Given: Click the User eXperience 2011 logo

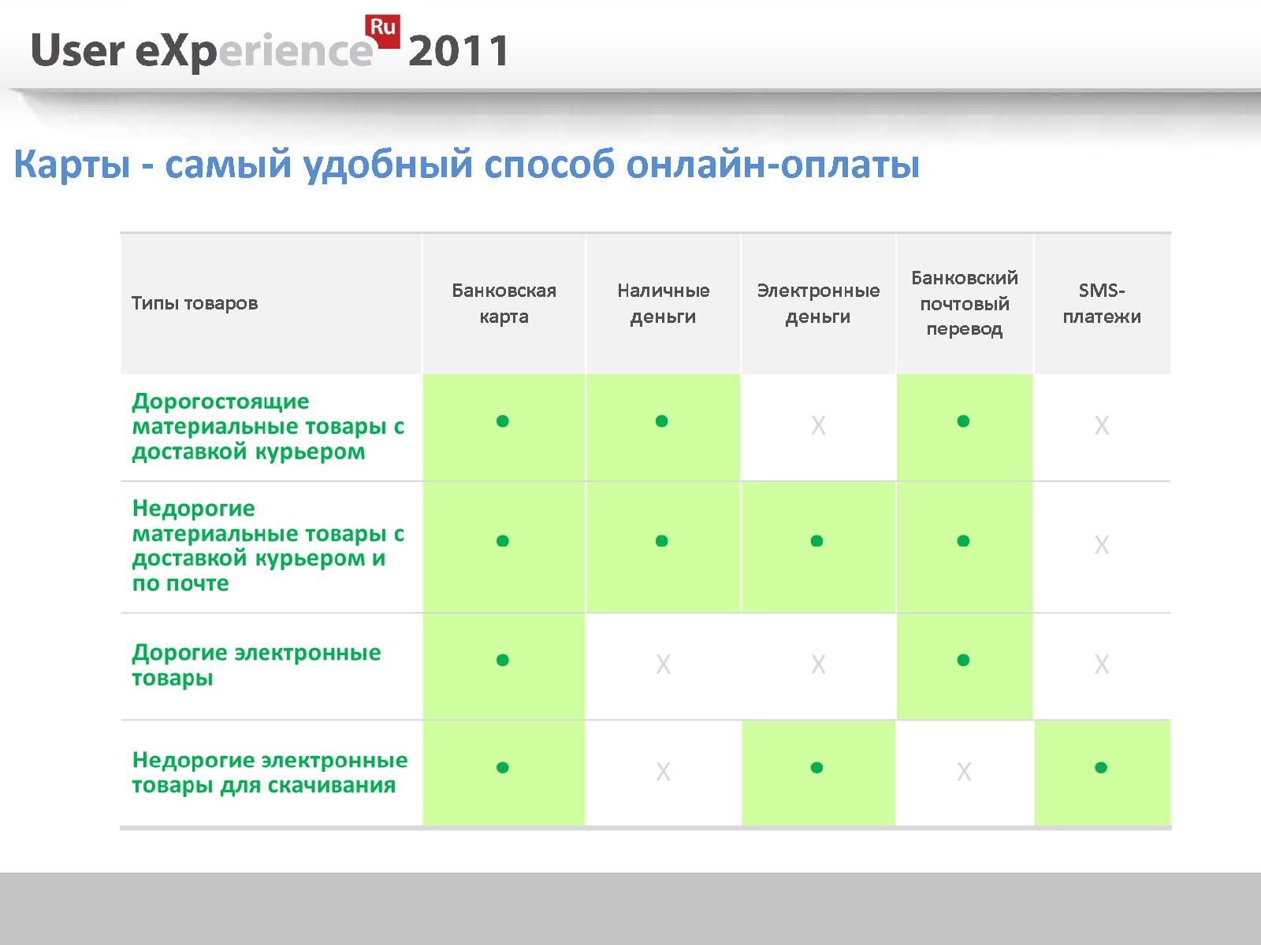Looking at the screenshot, I should point(270,45).
